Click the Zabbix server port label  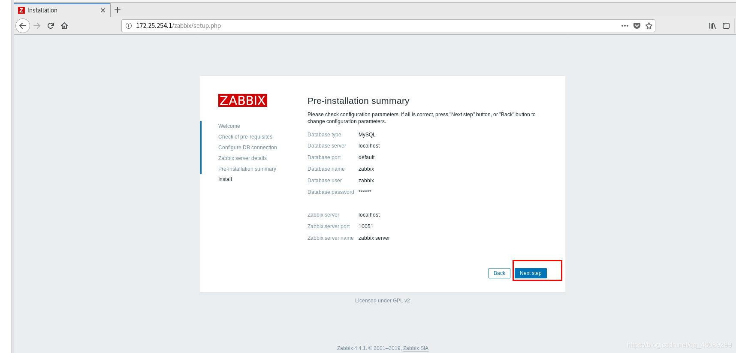coord(329,226)
